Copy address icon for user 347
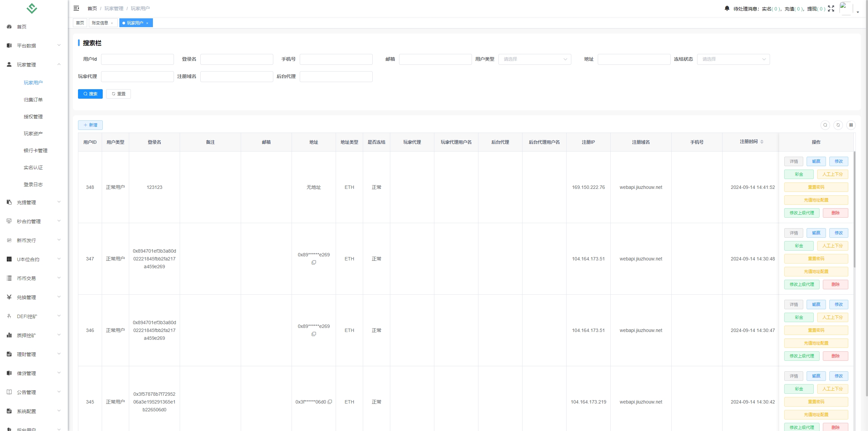 (x=314, y=262)
